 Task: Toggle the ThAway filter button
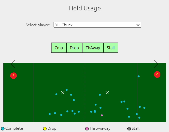click(x=93, y=48)
